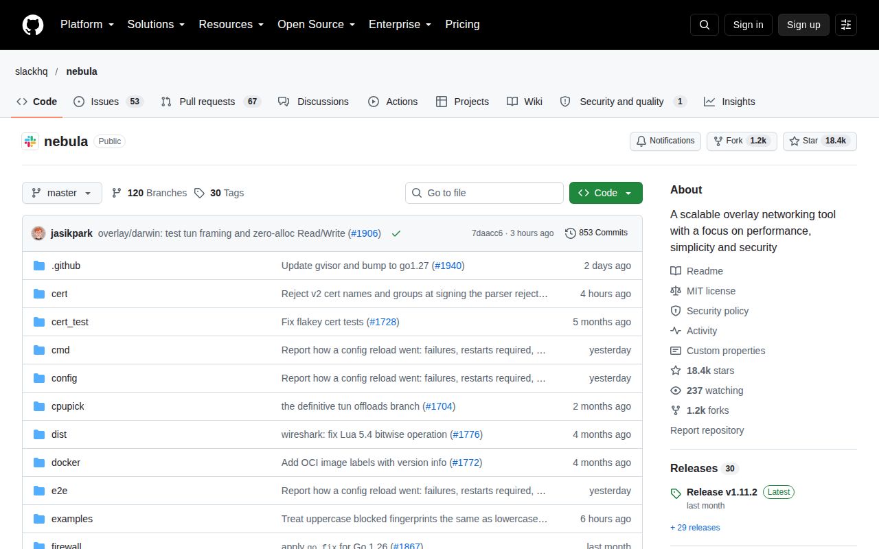Open the + 29 releases link
Viewport: 879px width, 549px height.
click(695, 528)
